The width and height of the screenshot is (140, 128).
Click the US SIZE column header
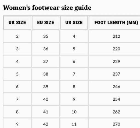[74, 23]
